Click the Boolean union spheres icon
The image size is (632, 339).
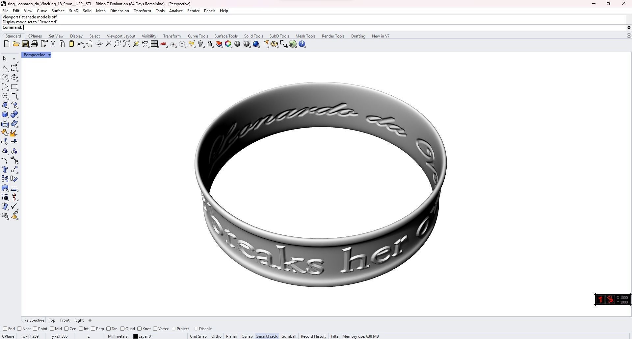pyautogui.click(x=14, y=114)
